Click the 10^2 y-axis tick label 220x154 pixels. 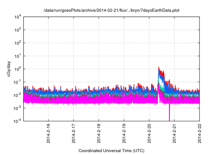(x=18, y=43)
